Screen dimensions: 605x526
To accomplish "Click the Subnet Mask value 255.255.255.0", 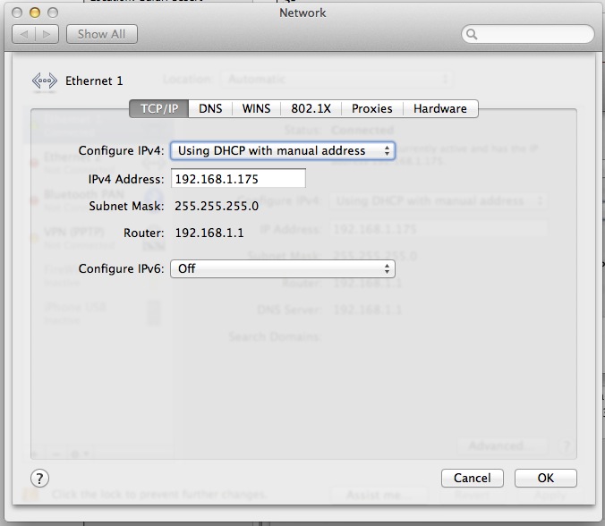I will tap(217, 206).
